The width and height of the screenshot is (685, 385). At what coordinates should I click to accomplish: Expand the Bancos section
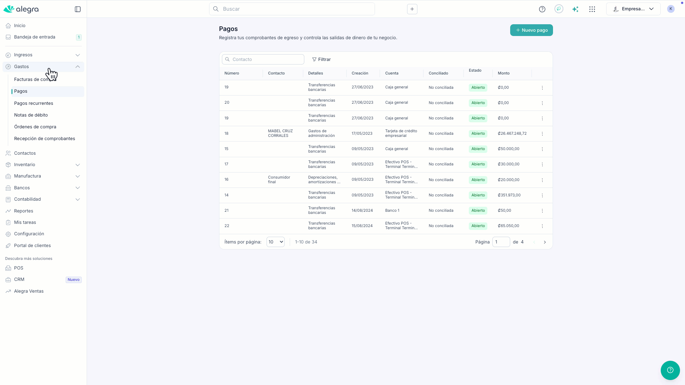click(44, 188)
